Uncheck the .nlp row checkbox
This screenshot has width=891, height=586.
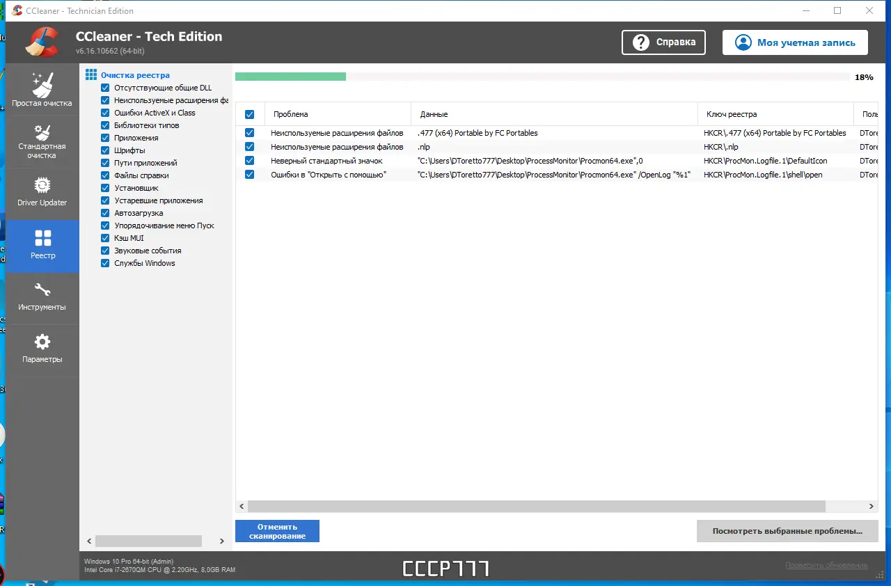(250, 147)
